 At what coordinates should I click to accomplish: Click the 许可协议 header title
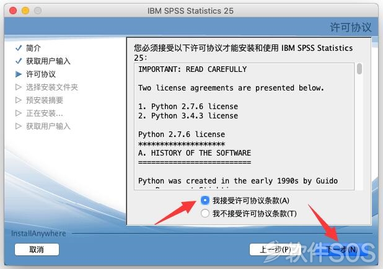351,27
